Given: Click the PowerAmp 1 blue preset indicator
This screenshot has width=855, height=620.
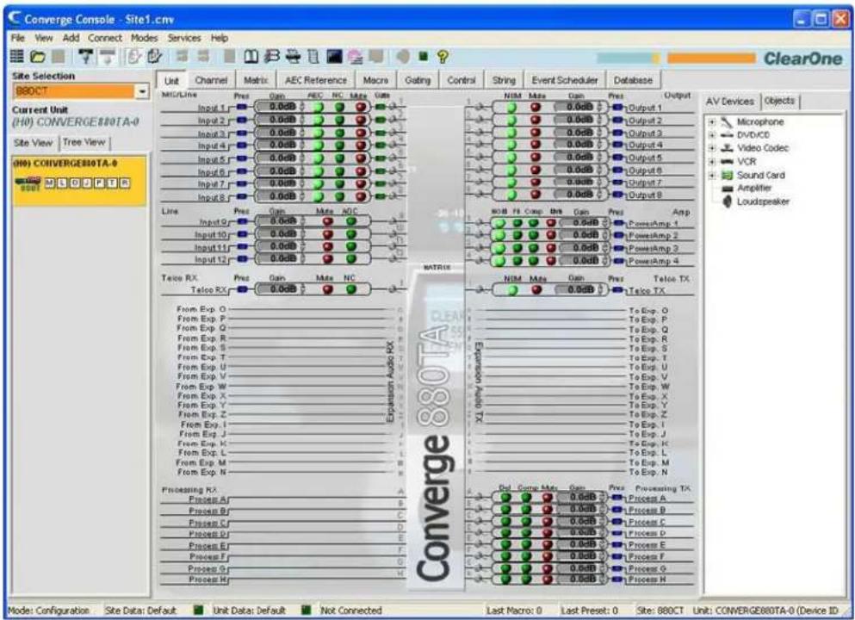Looking at the screenshot, I should [618, 223].
